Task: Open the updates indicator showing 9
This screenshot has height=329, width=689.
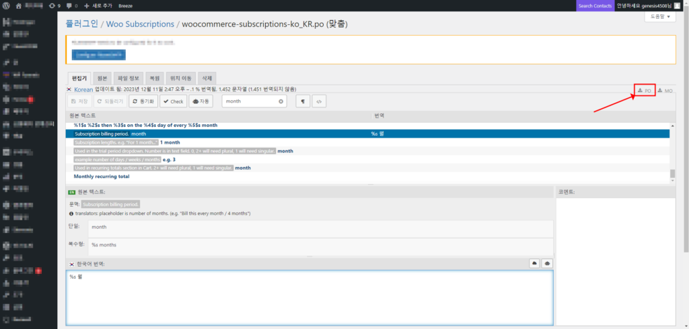Action: pyautogui.click(x=55, y=5)
